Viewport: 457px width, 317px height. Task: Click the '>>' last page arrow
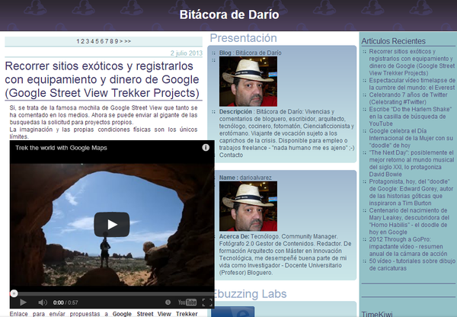coord(128,41)
